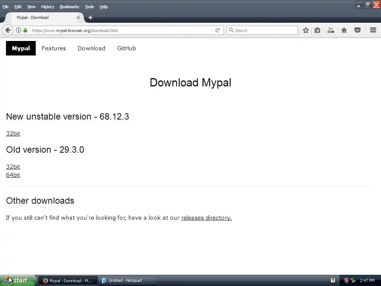Open the releases directory link
381x286 pixels.
coord(206,217)
